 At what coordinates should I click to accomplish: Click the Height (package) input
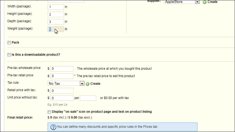[56, 14]
